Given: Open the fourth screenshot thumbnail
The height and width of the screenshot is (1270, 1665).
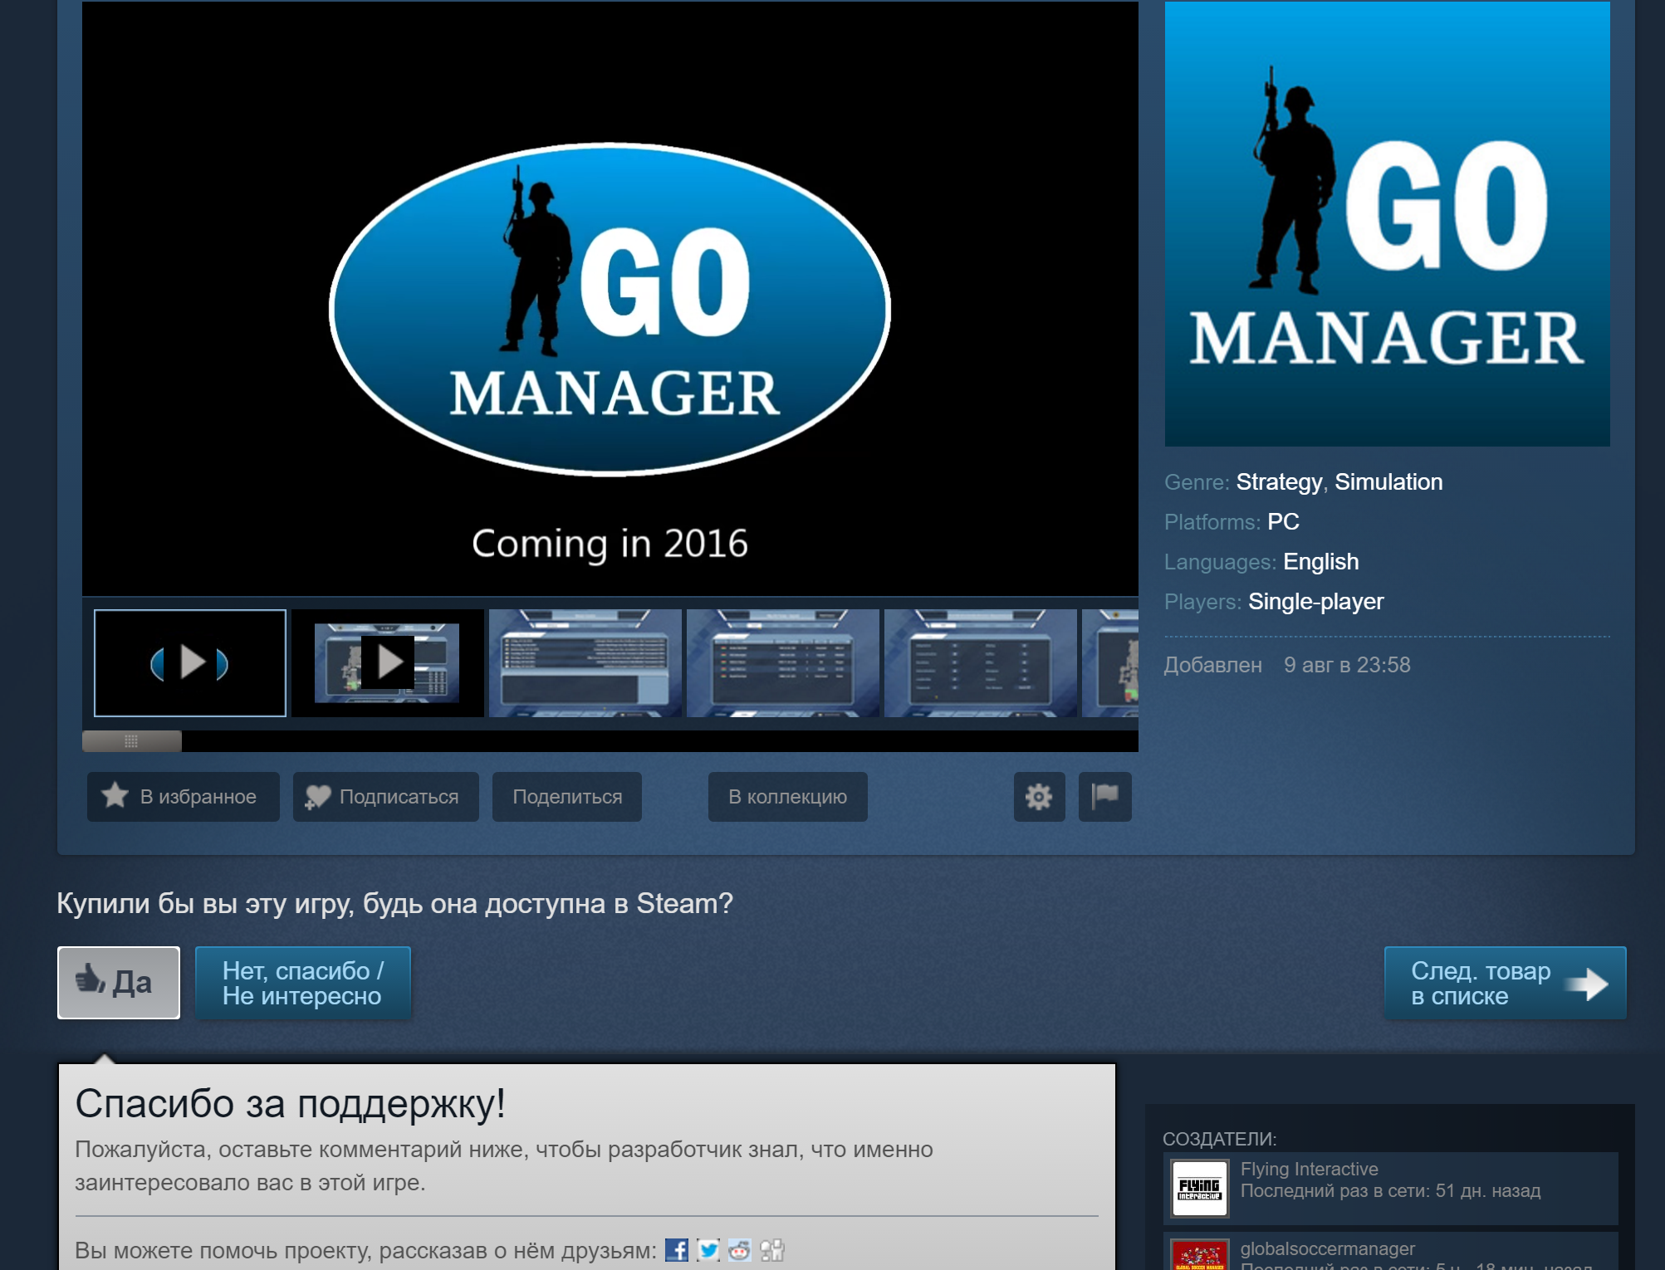Looking at the screenshot, I should pos(783,663).
